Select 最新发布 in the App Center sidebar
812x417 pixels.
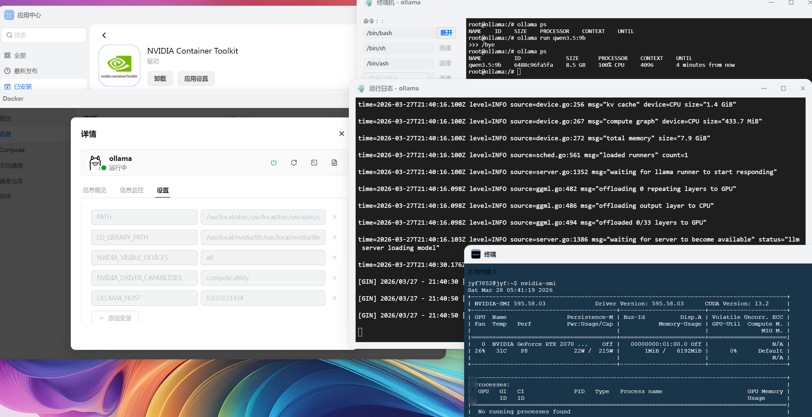[26, 71]
